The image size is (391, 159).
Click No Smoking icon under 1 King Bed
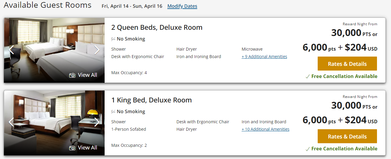coord(113,112)
